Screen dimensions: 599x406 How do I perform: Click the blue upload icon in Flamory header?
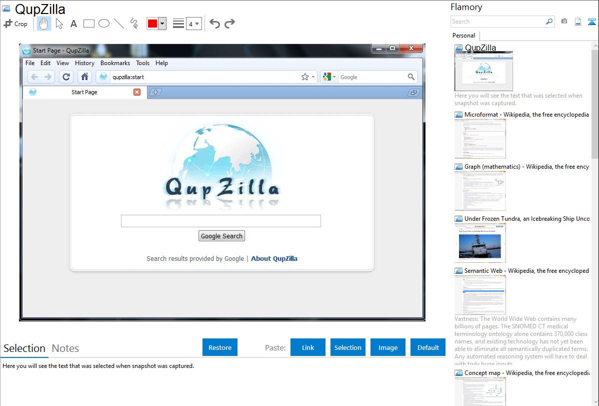coord(591,22)
